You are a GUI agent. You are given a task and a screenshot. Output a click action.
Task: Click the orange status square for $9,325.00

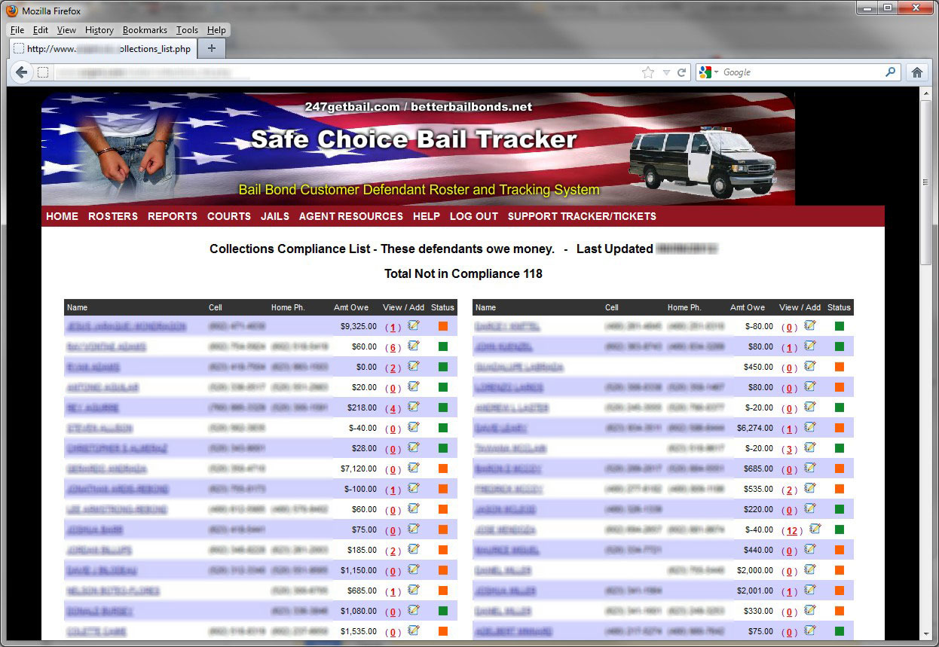tap(443, 326)
